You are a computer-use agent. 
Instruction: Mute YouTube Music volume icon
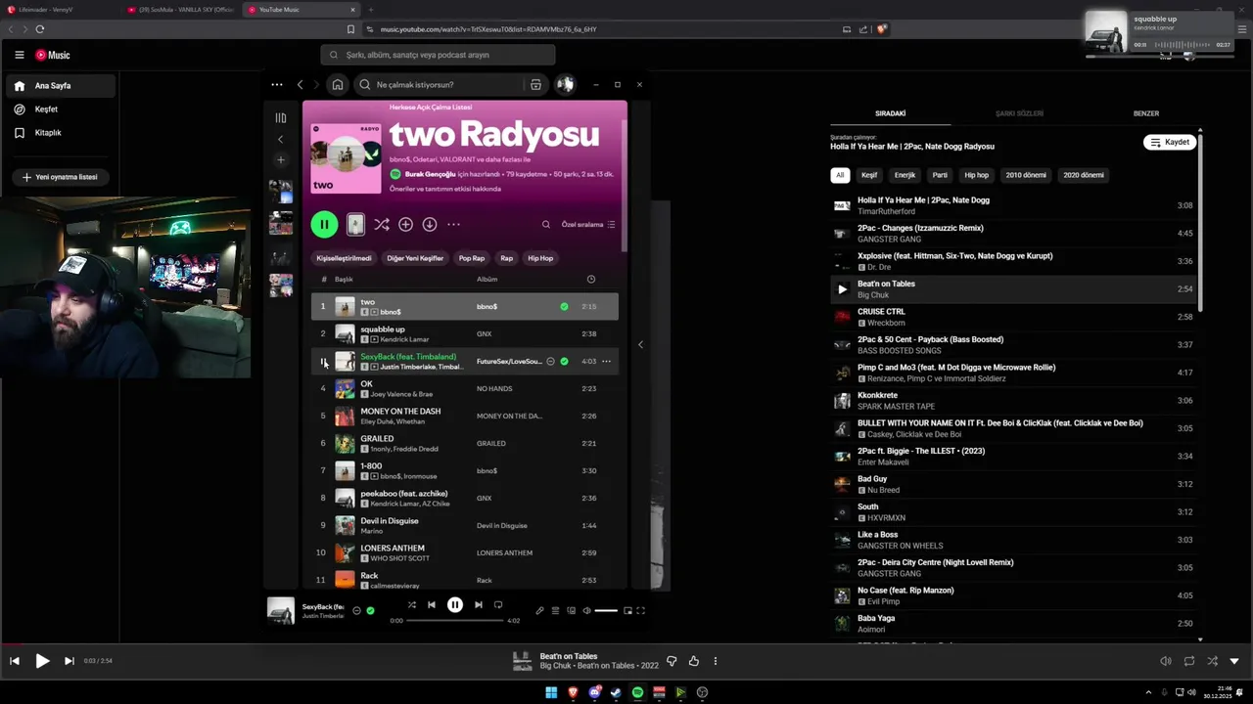tap(1166, 661)
